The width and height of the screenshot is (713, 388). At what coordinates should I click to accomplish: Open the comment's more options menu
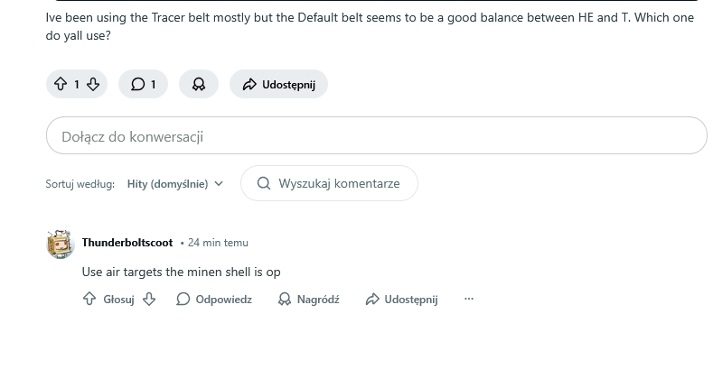[x=468, y=299]
